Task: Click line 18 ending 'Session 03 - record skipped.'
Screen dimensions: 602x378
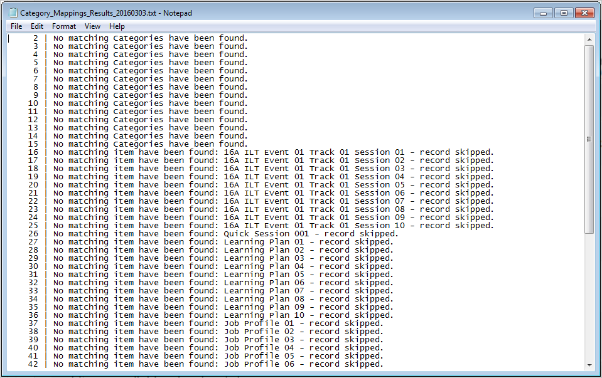Action: pos(261,168)
